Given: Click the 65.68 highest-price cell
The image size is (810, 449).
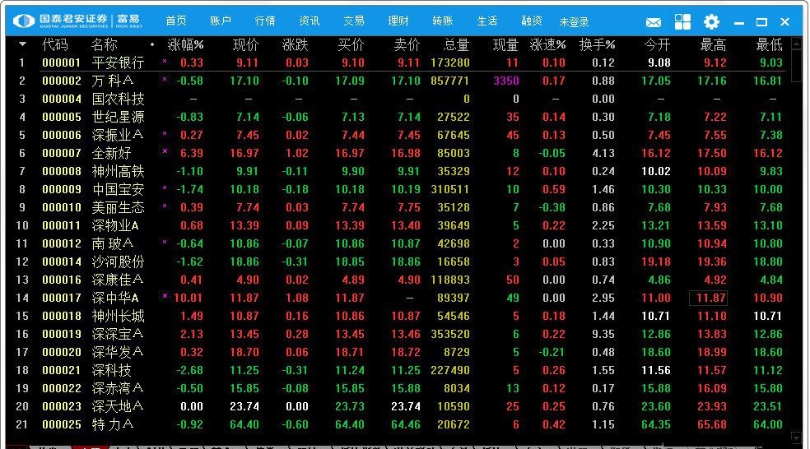Looking at the screenshot, I should tap(712, 425).
